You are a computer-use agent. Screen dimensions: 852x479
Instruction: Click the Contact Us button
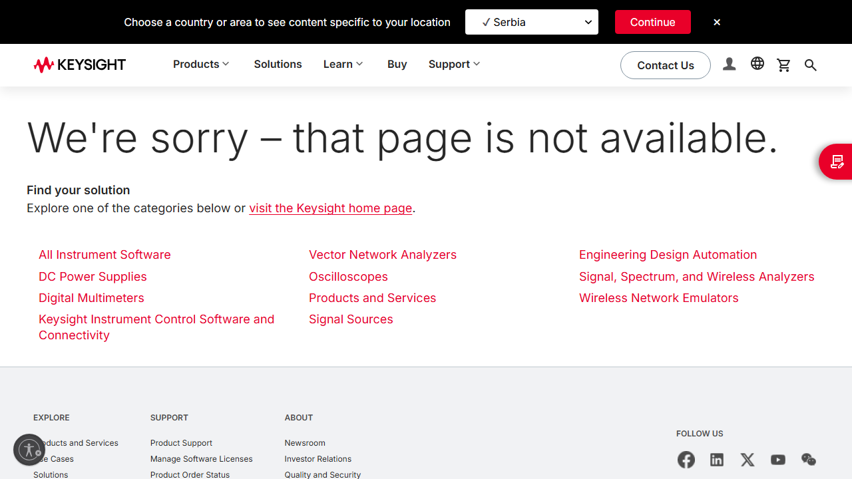tap(666, 65)
